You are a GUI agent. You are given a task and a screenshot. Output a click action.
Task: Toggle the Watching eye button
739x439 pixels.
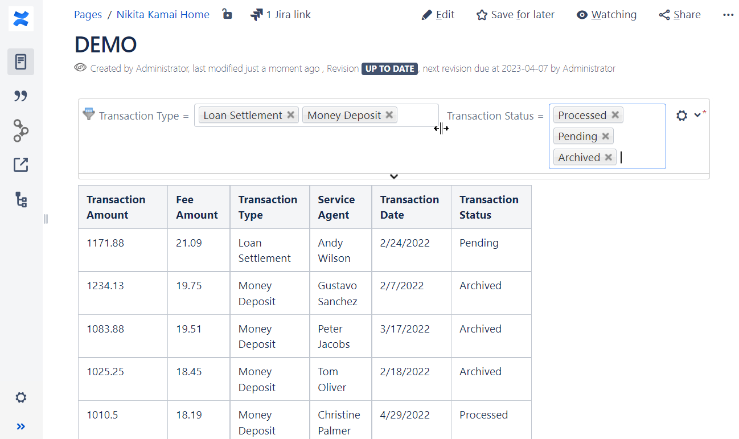[x=606, y=15]
